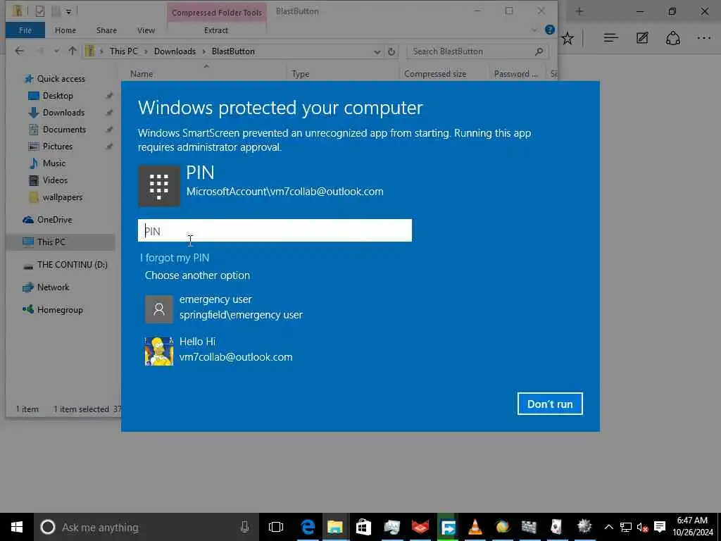Viewport: 721px width, 541px height.
Task: Refresh the BlastButton folder view
Action: point(391,51)
